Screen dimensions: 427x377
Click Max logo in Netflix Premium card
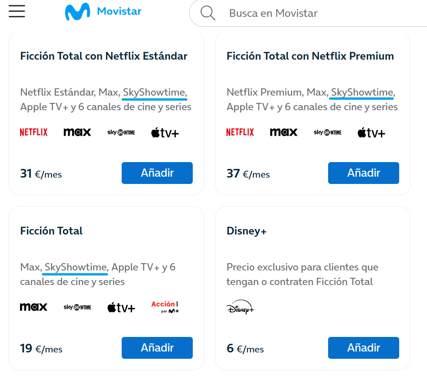pos(283,132)
